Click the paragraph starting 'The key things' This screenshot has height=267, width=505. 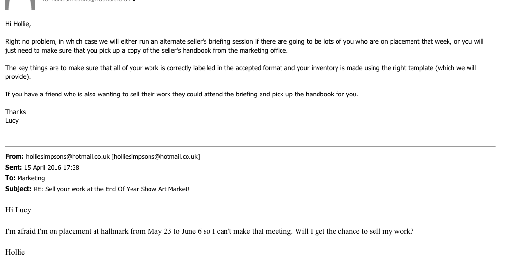pyautogui.click(x=241, y=73)
